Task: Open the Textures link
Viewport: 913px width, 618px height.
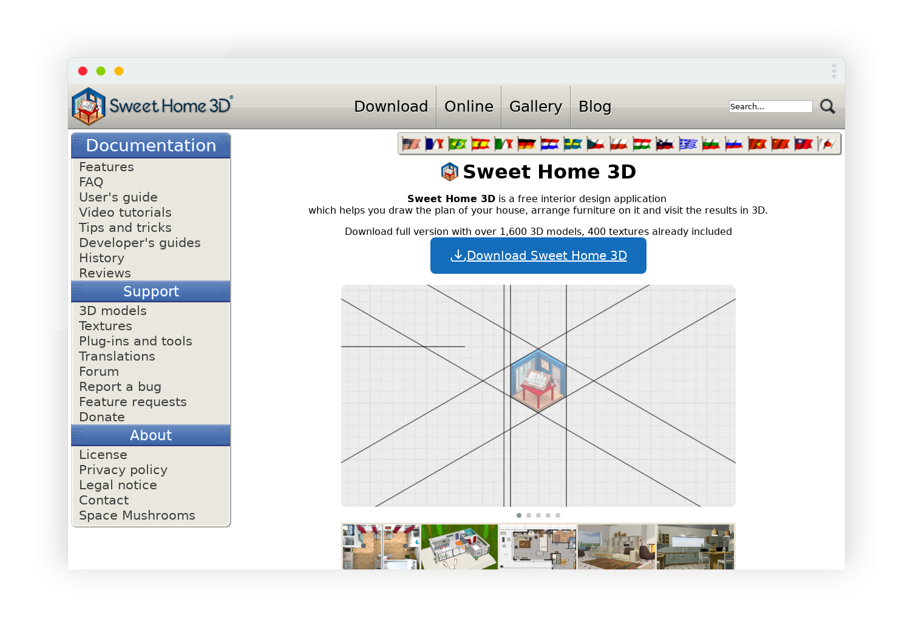Action: (x=106, y=326)
